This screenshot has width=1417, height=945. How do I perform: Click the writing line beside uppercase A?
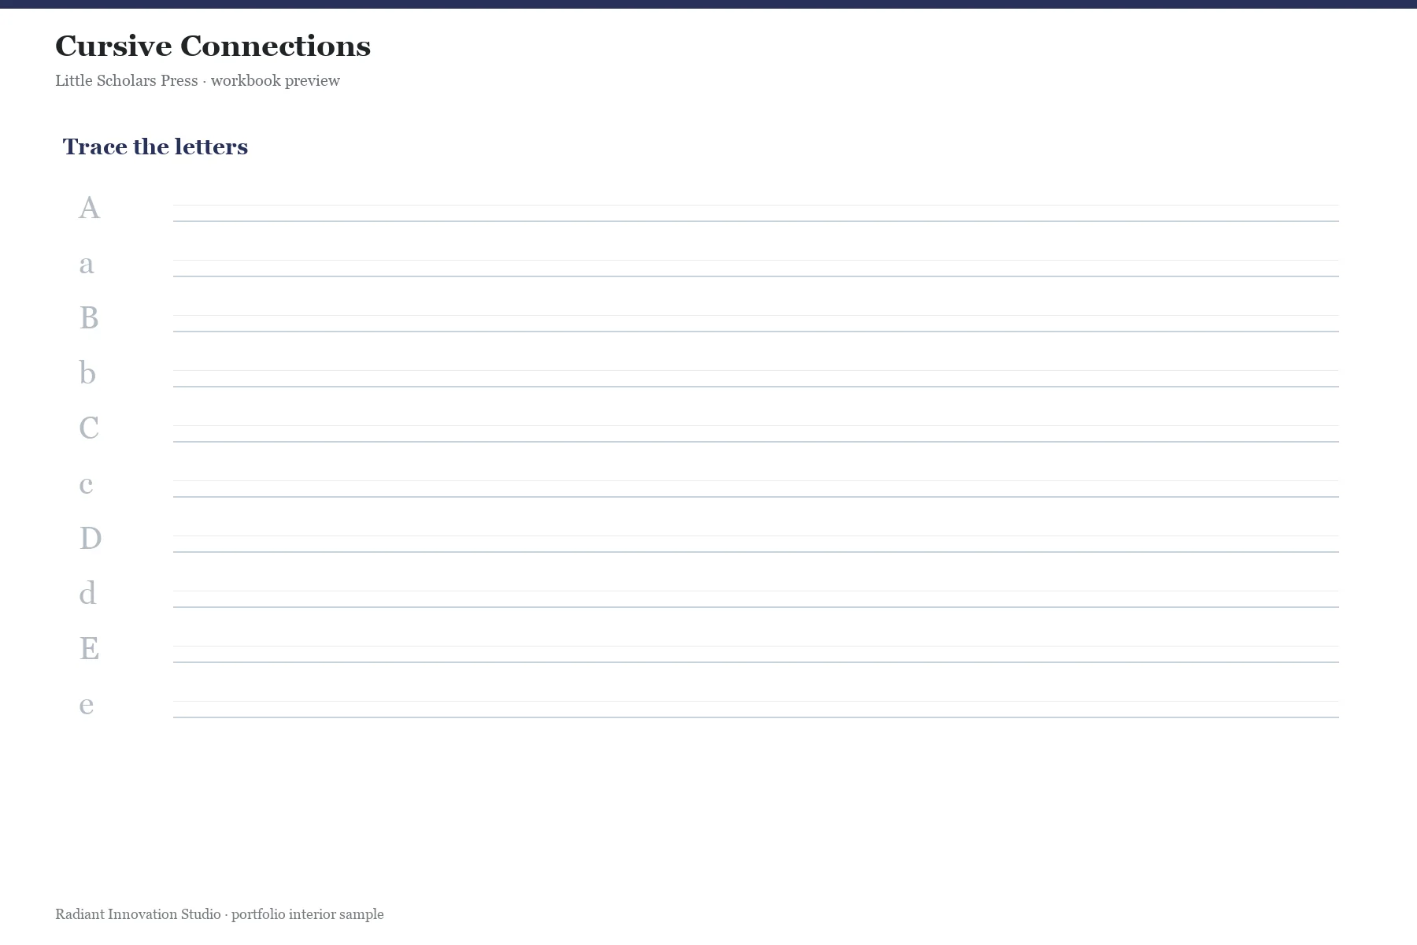coord(756,213)
